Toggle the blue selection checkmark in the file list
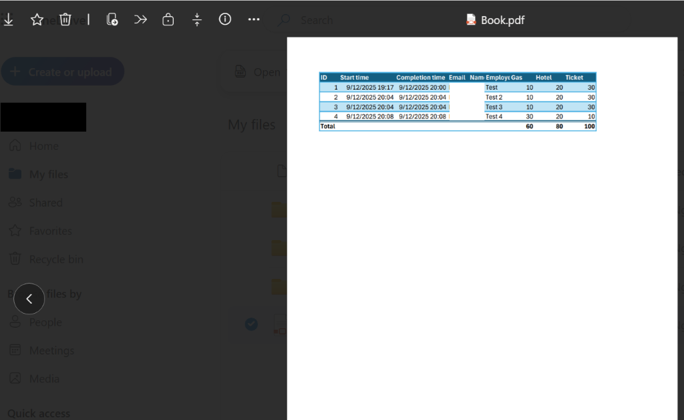Viewport: 684px width, 420px height. click(251, 324)
